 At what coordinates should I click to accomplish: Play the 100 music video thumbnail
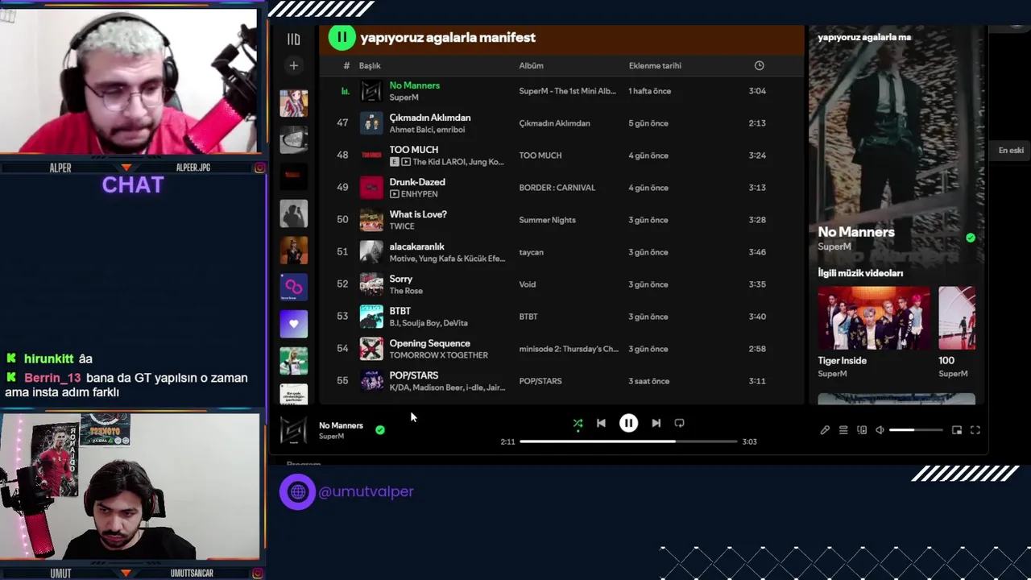(x=957, y=318)
